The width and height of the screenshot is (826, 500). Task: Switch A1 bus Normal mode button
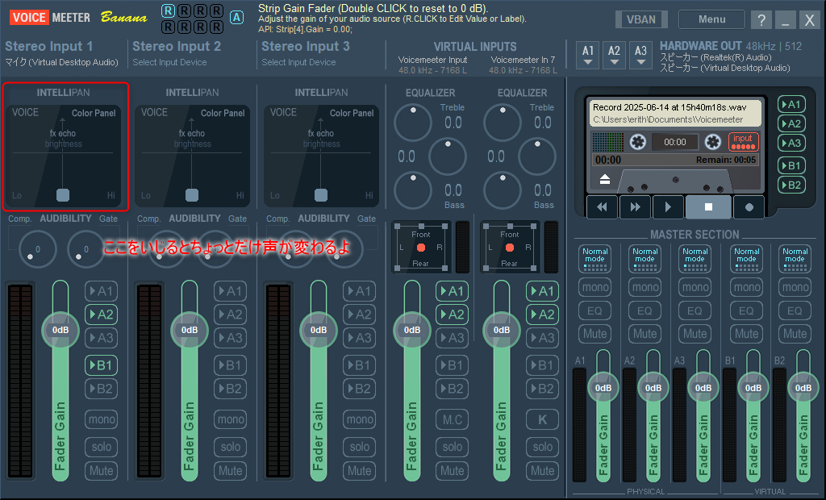[x=594, y=259]
